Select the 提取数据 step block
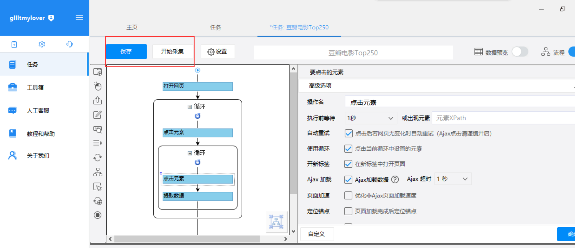 click(x=198, y=196)
